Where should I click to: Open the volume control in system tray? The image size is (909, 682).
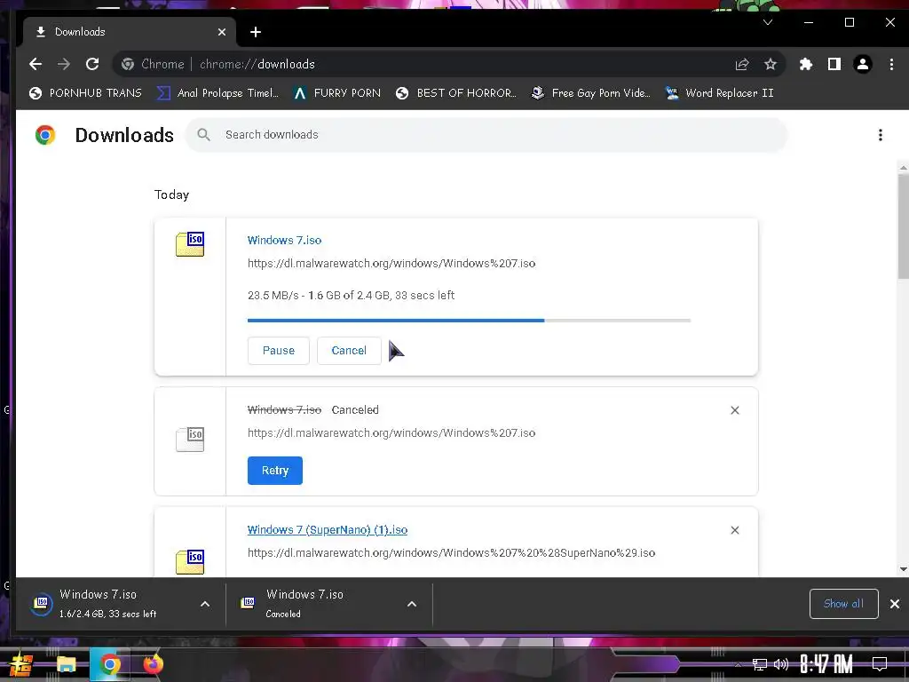(x=781, y=664)
